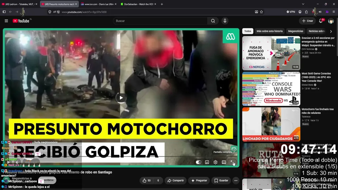338x190 pixels.
Task: Open the YouTube guide hamburger menu
Action: (6, 21)
